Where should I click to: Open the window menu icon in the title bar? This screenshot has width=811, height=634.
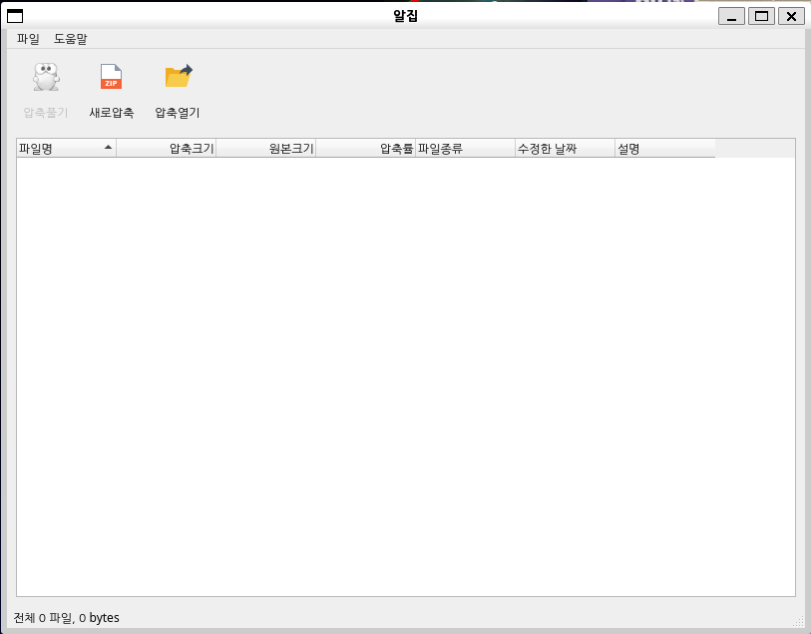pos(15,16)
